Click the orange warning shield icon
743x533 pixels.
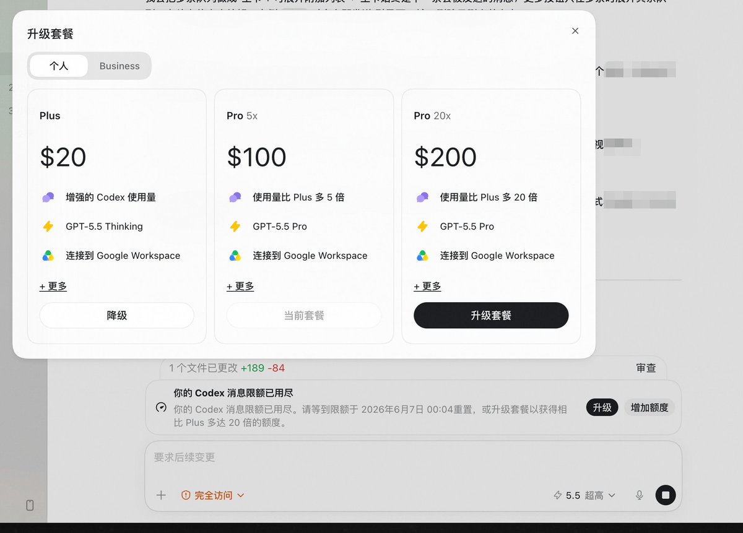coord(186,495)
